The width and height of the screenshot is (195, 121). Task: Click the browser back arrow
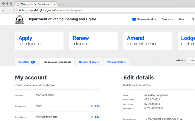(3, 10)
